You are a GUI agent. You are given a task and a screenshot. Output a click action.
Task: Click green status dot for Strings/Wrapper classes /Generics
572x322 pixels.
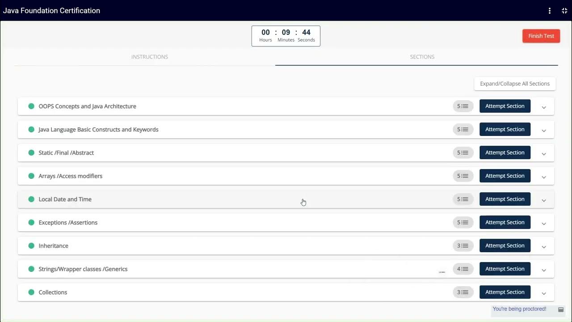31,269
